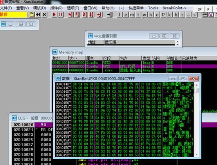Click the P button next to BP
Image resolution: width=217 pixels, height=165 pixels.
coord(208,9)
